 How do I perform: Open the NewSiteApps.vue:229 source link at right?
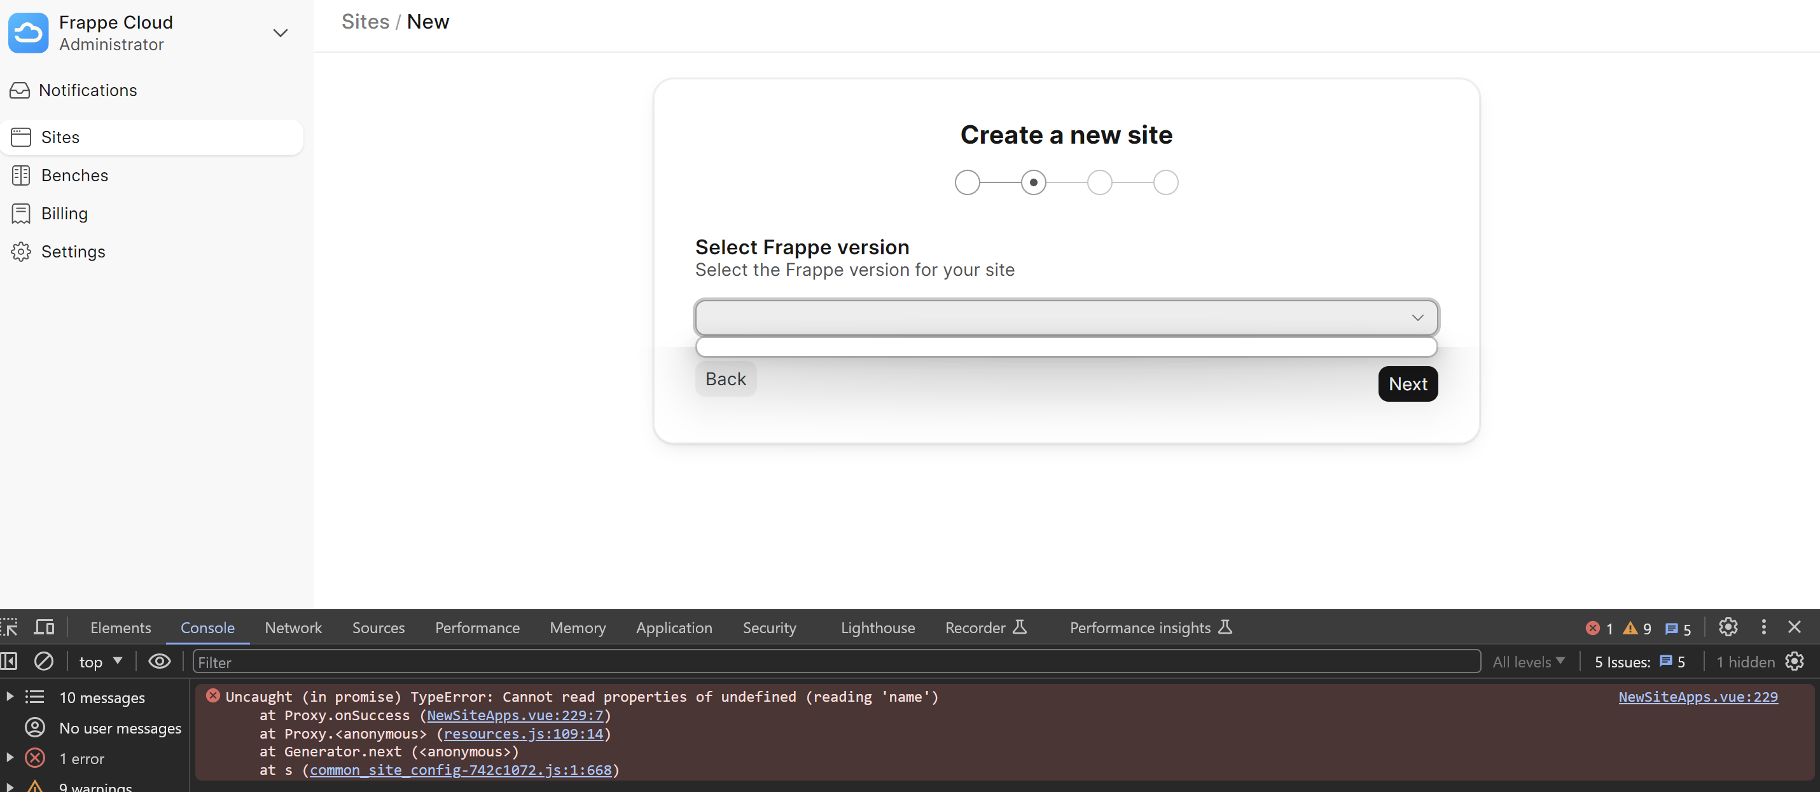[x=1698, y=697]
